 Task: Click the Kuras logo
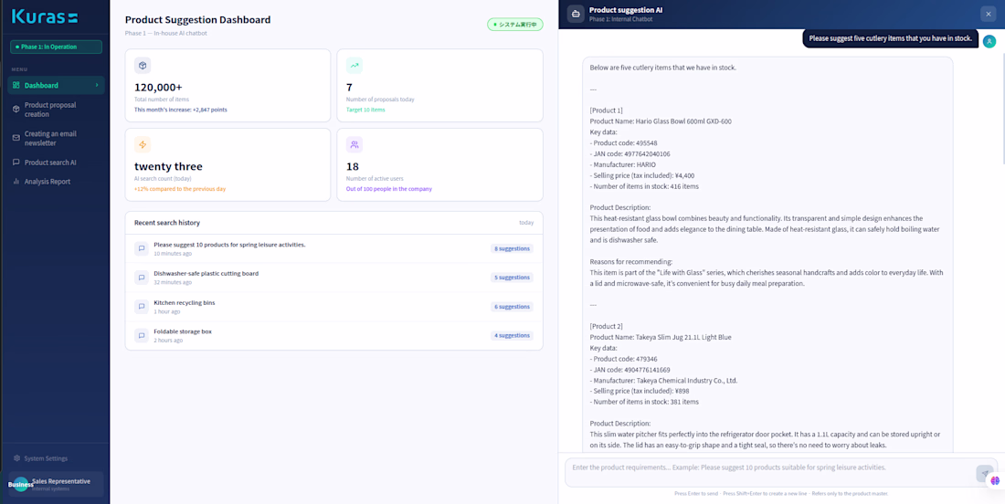(x=45, y=16)
